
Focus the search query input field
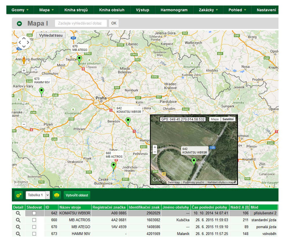click(x=81, y=23)
